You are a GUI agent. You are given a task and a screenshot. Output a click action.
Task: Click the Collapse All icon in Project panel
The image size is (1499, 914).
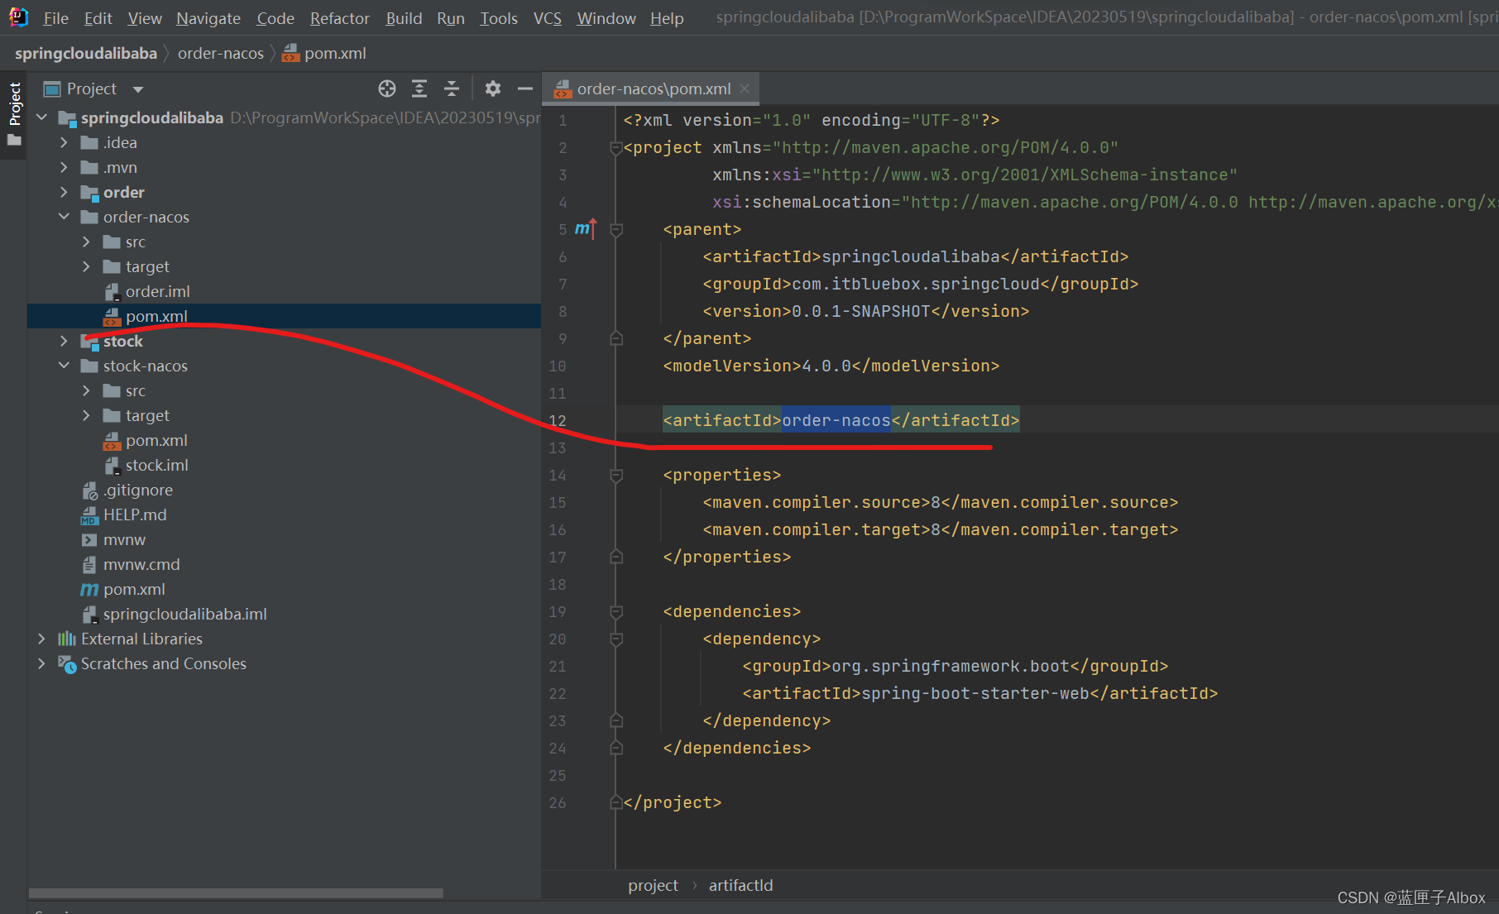pyautogui.click(x=452, y=89)
